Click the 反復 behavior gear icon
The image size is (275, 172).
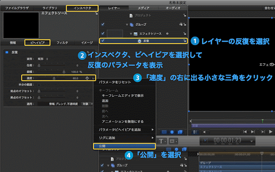tap(139, 41)
